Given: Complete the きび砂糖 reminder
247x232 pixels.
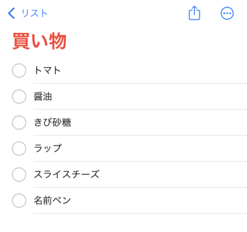Looking at the screenshot, I should coord(19,122).
